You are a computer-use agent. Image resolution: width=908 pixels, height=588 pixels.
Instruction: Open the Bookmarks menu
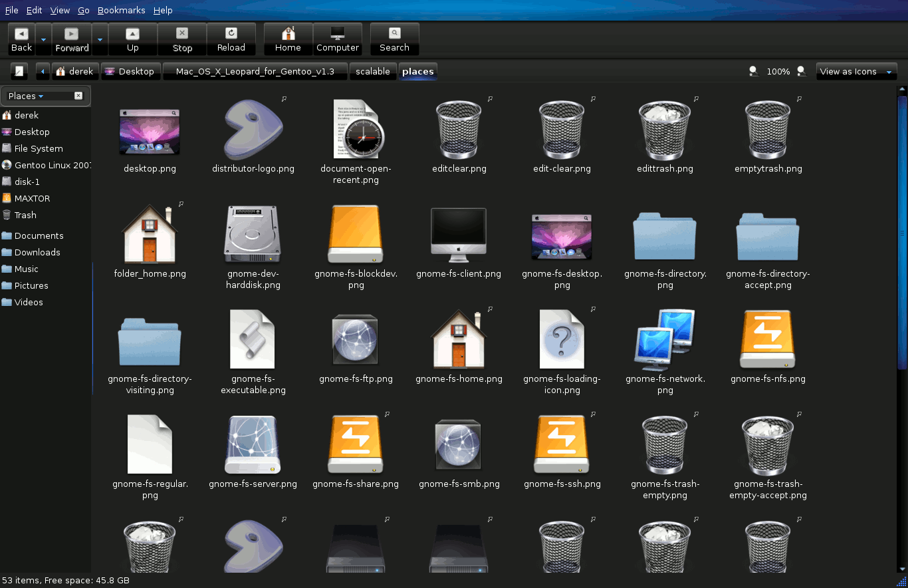point(122,10)
